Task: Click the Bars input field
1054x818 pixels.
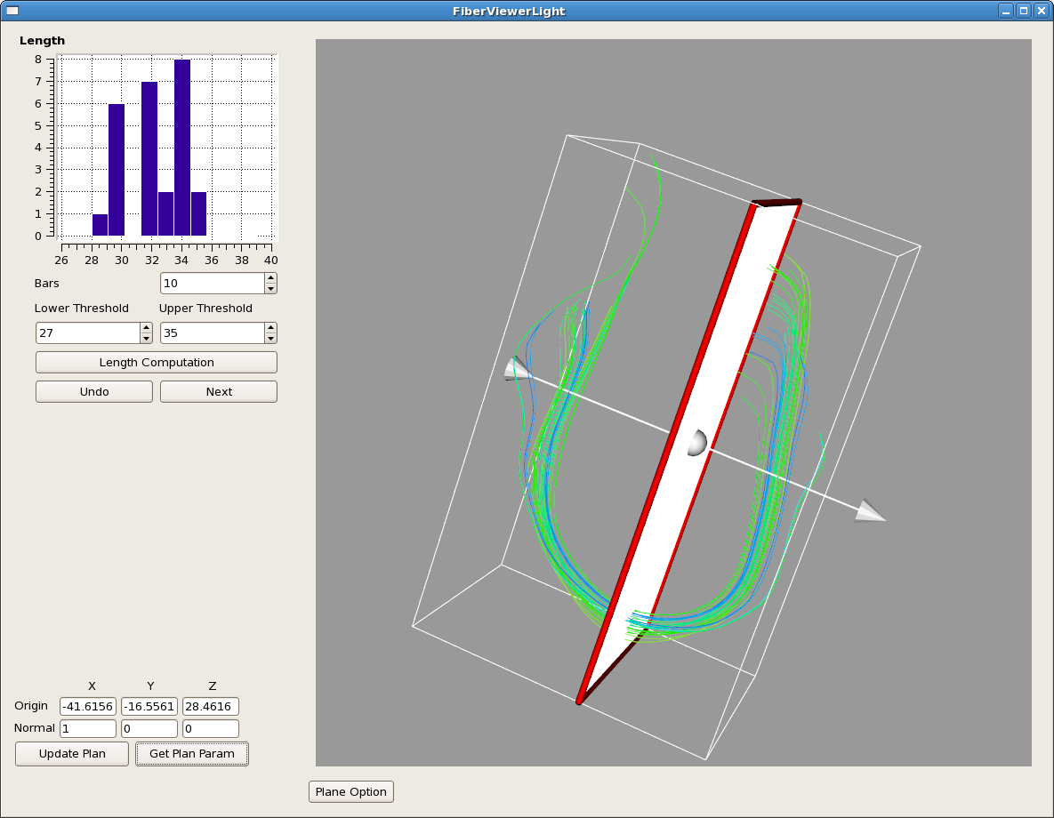Action: tap(213, 284)
